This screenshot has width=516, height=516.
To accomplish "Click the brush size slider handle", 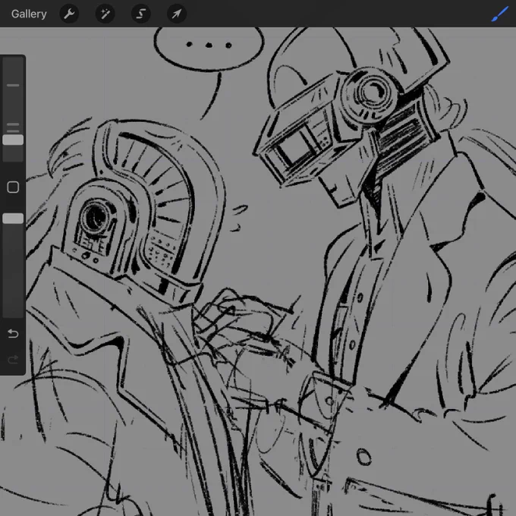I will point(13,140).
